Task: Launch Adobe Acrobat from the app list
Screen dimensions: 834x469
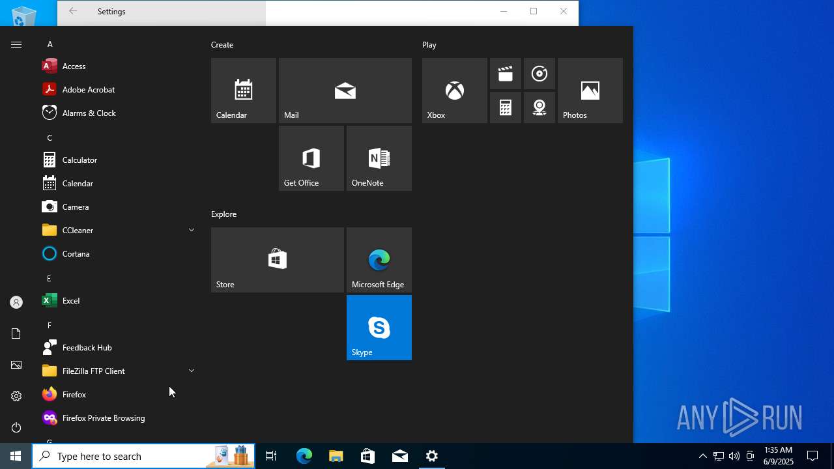Action: coord(117,89)
